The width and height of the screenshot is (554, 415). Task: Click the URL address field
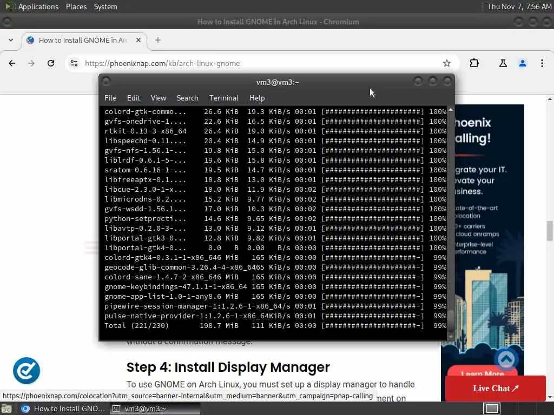[261, 63]
